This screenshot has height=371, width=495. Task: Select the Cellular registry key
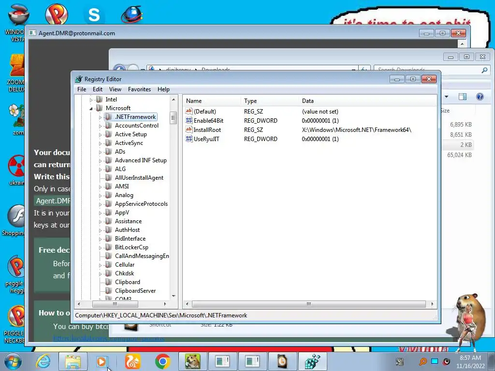124,264
